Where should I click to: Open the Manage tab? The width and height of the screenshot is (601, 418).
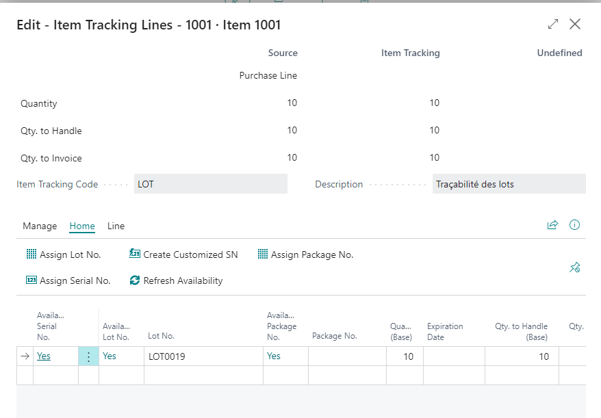coord(40,226)
